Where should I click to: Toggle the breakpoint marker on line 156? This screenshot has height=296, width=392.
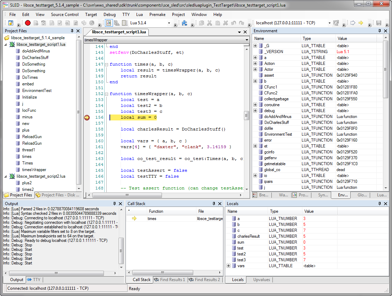[87, 118]
